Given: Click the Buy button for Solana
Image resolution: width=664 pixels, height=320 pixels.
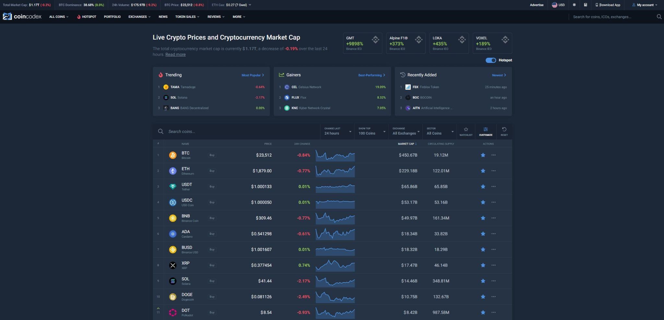Looking at the screenshot, I should (x=212, y=281).
